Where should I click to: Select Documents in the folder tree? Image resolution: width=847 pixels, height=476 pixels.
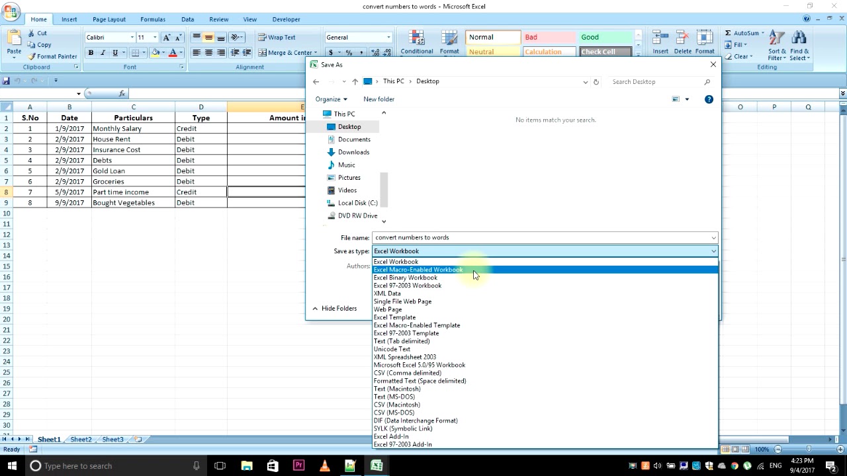click(354, 139)
